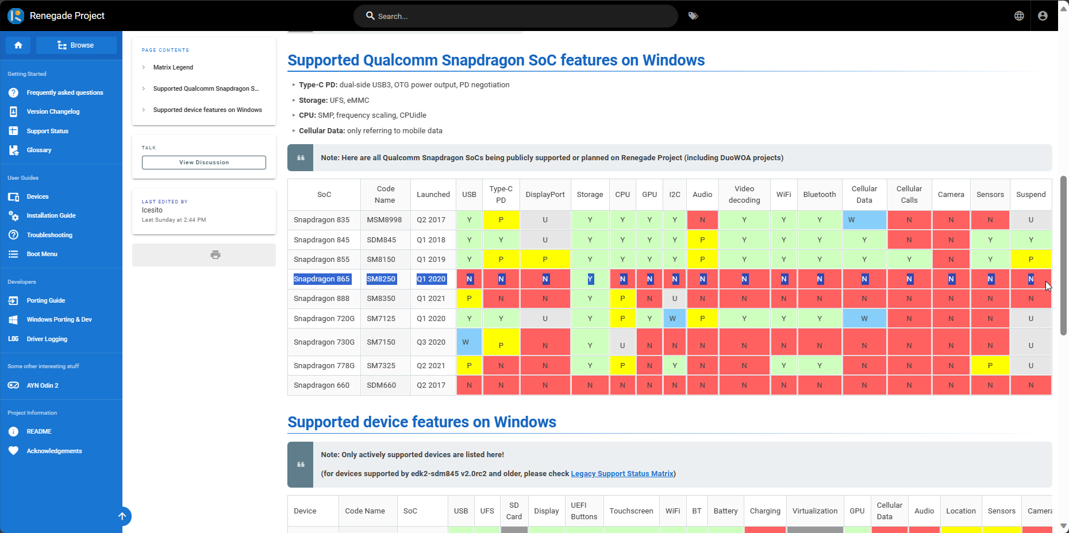Open the user account icon
Screen dimensions: 1069x533
point(1043,16)
